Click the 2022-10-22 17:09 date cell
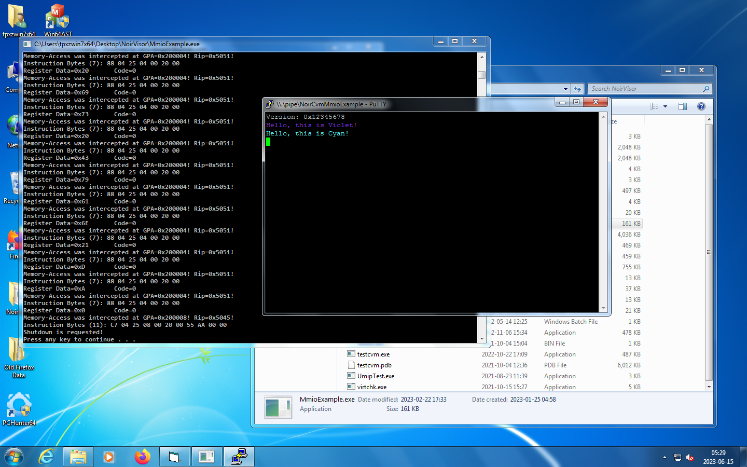747x467 pixels. pos(504,354)
